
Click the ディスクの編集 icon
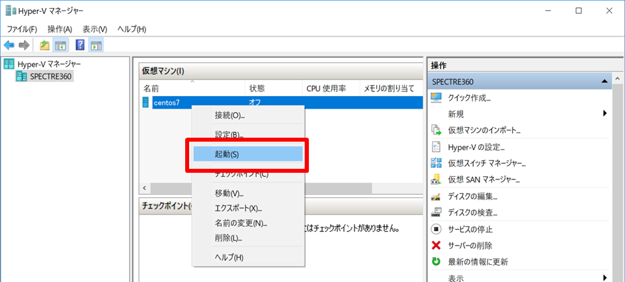pyautogui.click(x=437, y=196)
